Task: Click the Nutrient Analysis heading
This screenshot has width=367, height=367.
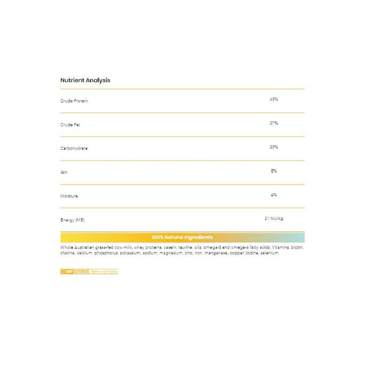Action: (x=85, y=80)
